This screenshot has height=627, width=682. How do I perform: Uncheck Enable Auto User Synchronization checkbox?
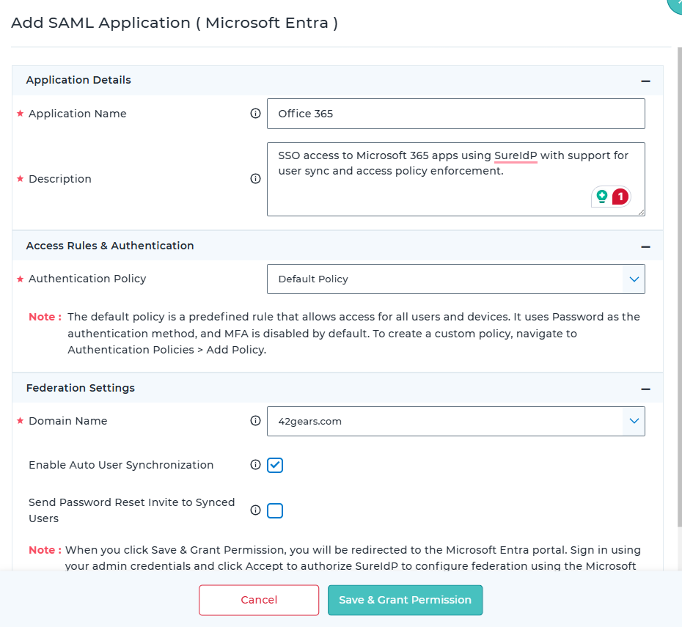coord(275,465)
